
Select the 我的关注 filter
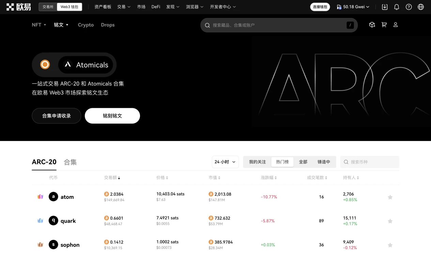click(x=257, y=162)
